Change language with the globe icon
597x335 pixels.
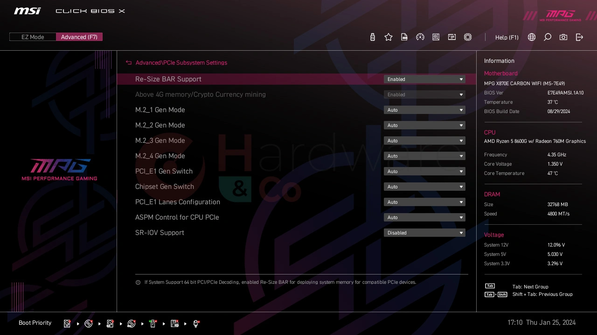[x=532, y=37]
